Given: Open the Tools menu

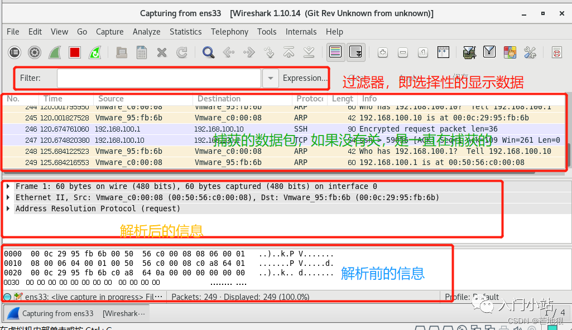Looking at the screenshot, I should tap(267, 32).
